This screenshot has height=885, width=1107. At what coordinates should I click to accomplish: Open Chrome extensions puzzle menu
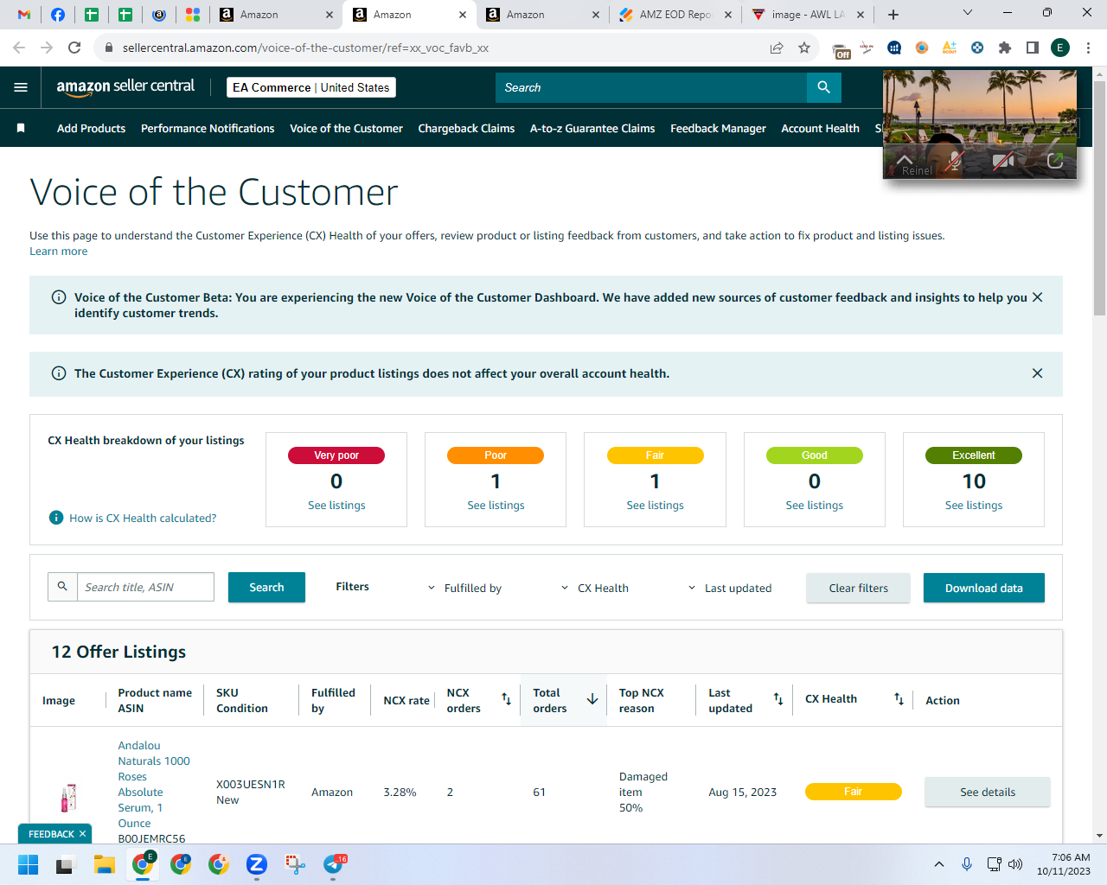1005,48
